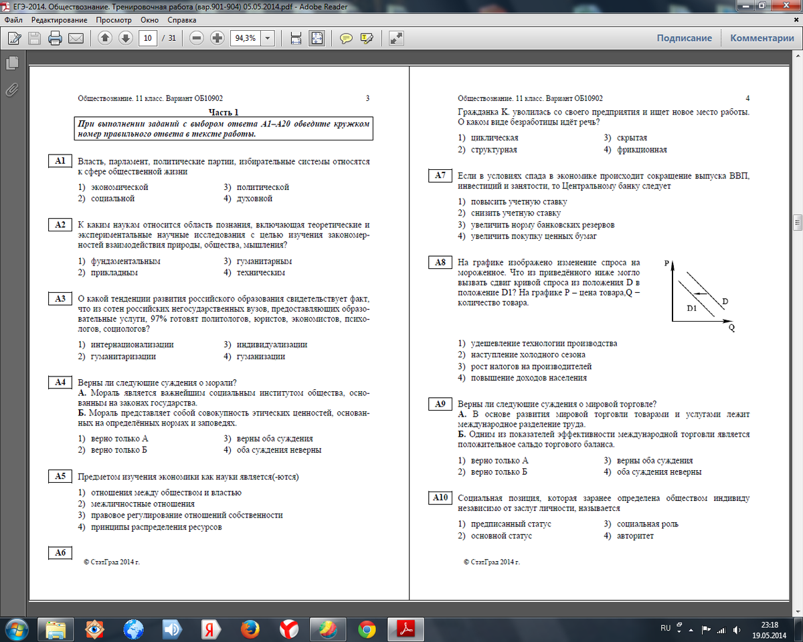Image resolution: width=803 pixels, height=642 pixels.
Task: Click answer 'предписанный статус'
Action: 511,524
